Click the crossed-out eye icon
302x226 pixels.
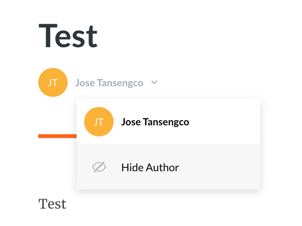point(99,167)
